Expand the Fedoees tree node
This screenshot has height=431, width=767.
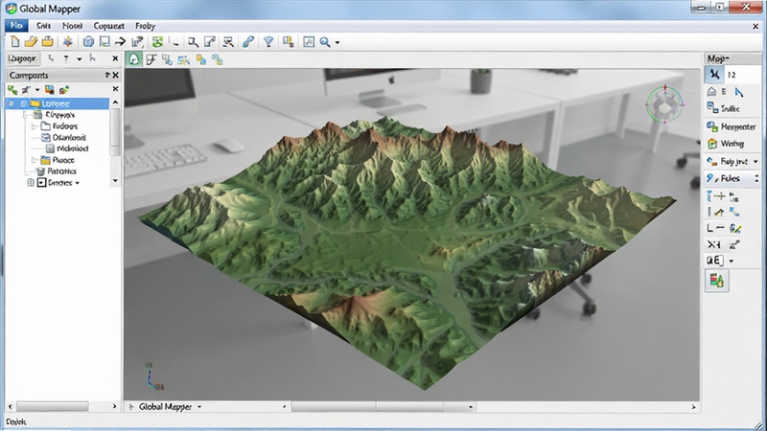pyautogui.click(x=35, y=126)
